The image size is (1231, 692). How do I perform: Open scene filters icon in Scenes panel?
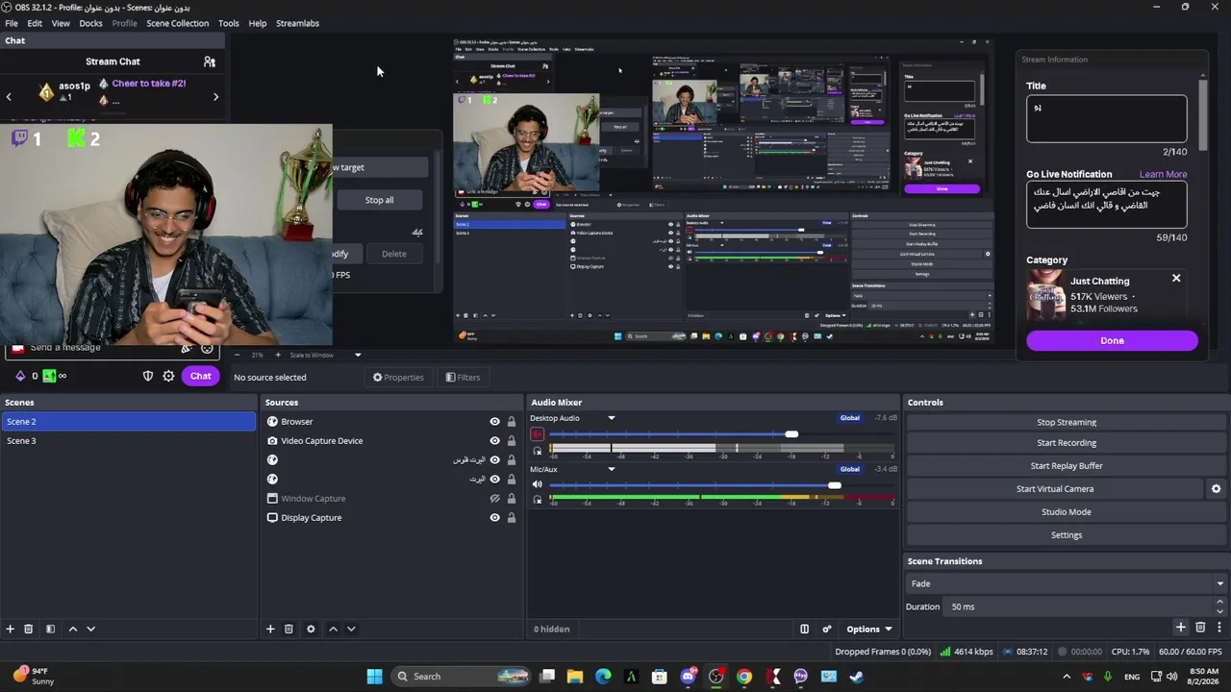50,629
